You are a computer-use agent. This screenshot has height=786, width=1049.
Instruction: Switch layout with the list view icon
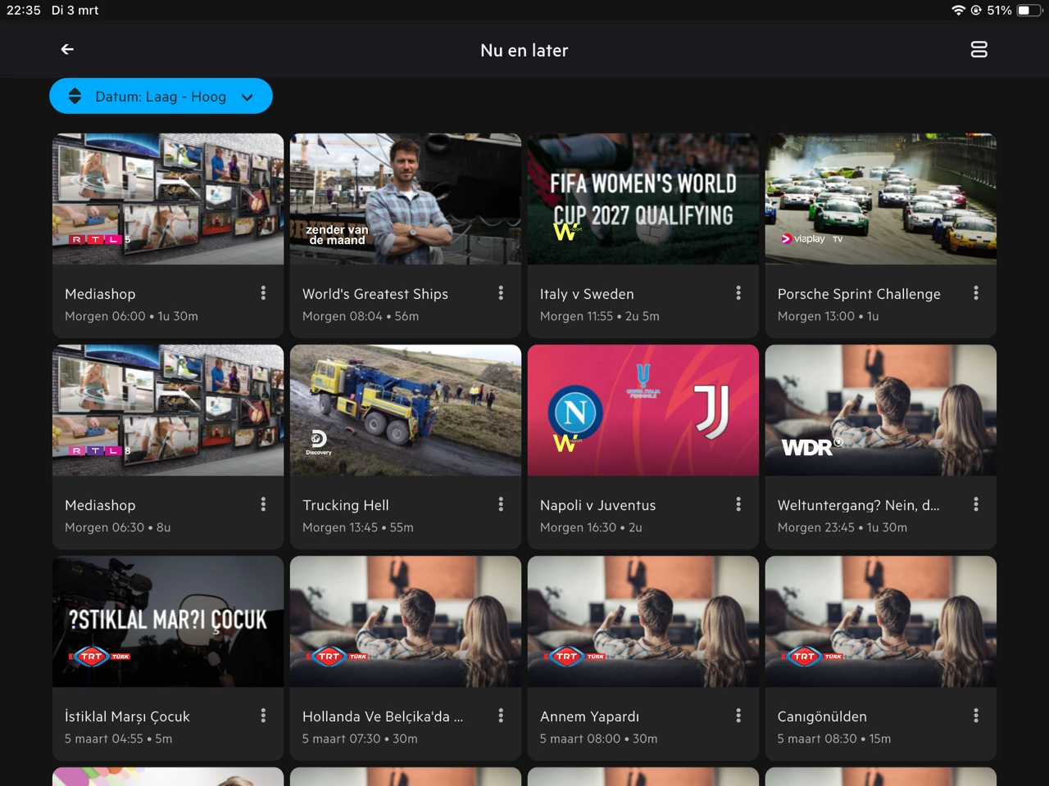(x=979, y=50)
